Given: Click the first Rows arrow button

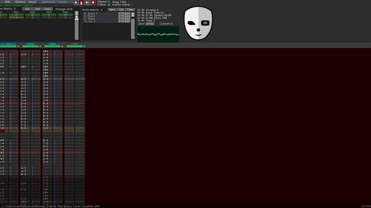Looking at the screenshot, I should click(x=139, y=18).
